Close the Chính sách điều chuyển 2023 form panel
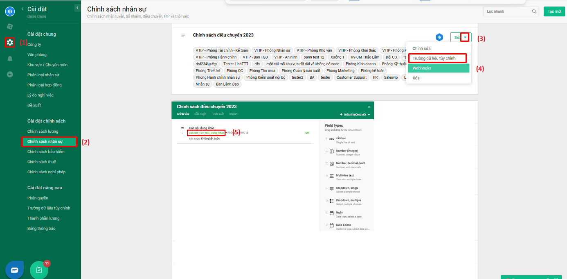Viewport: 567px width, 279px height. (x=369, y=107)
